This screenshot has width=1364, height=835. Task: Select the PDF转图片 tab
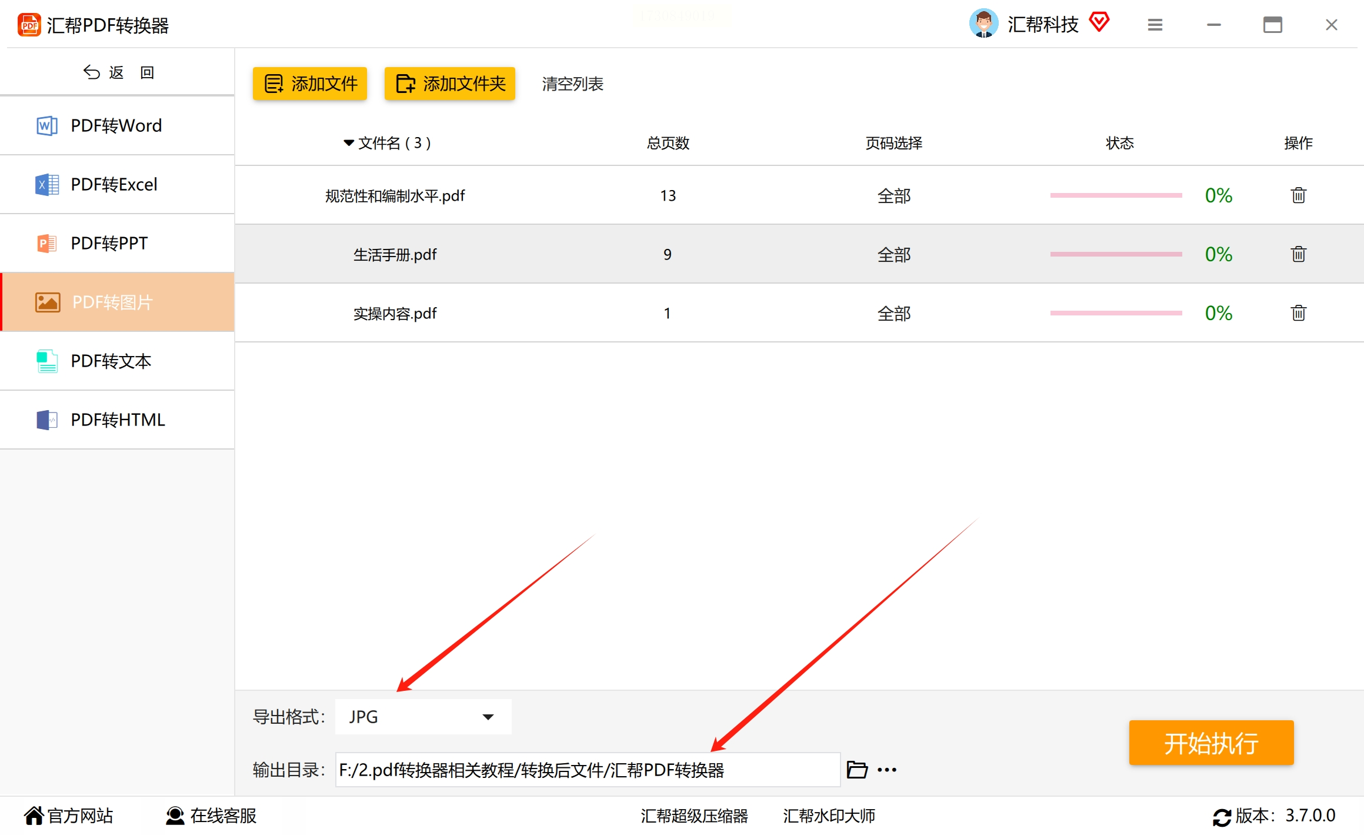click(x=117, y=302)
